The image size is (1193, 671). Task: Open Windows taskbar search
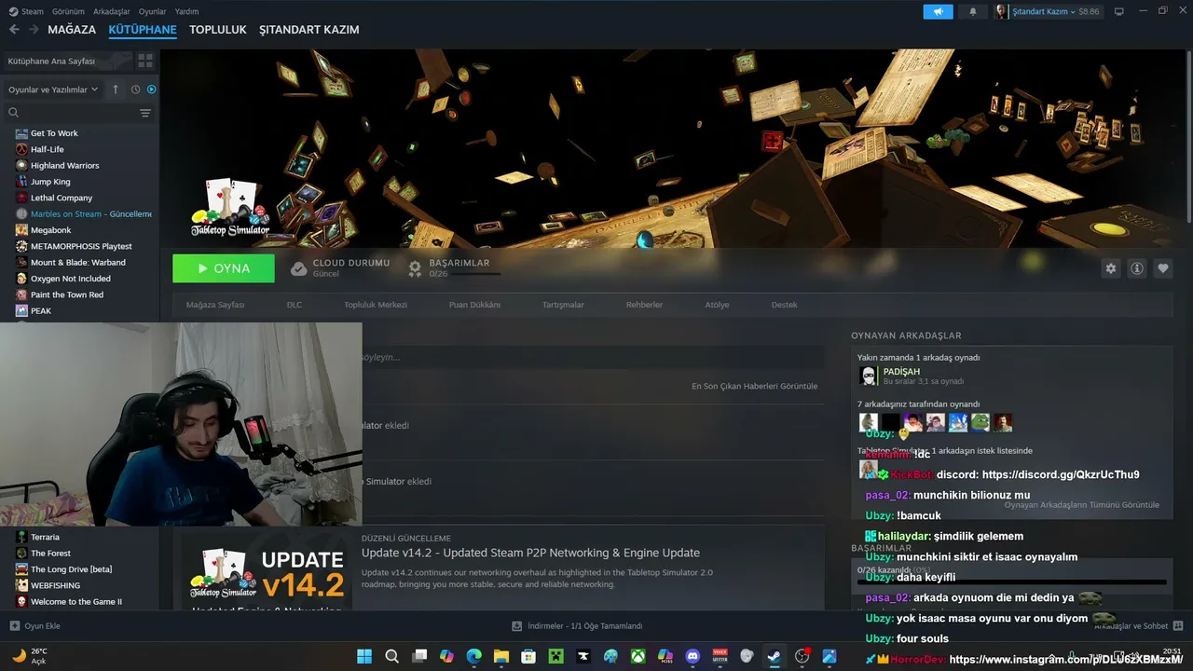click(x=392, y=656)
